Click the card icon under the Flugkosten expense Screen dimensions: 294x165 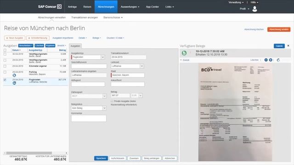(x=14, y=83)
